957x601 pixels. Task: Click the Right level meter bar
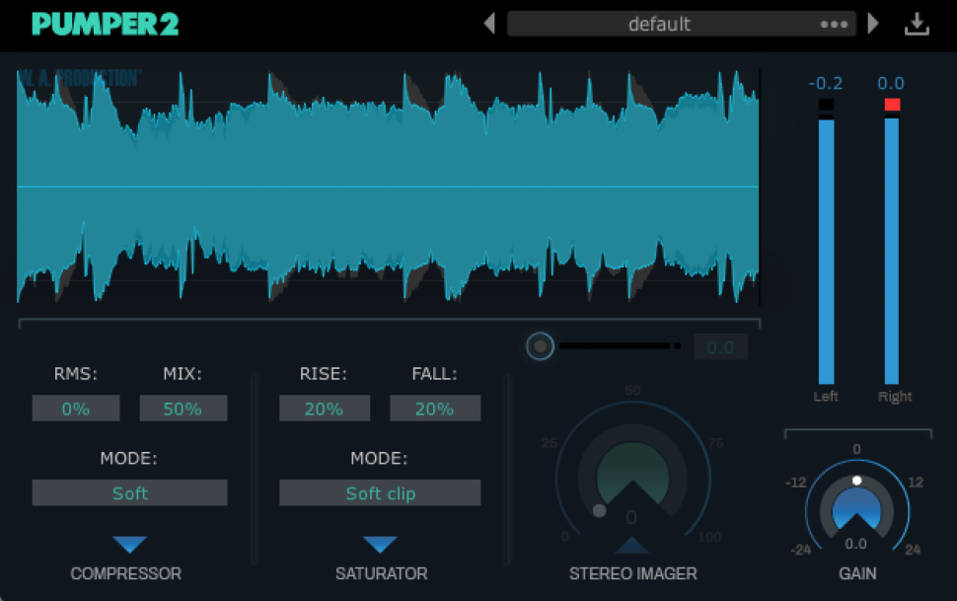tap(892, 251)
